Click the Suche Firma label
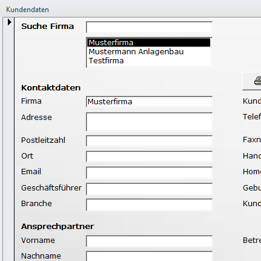 48,27
